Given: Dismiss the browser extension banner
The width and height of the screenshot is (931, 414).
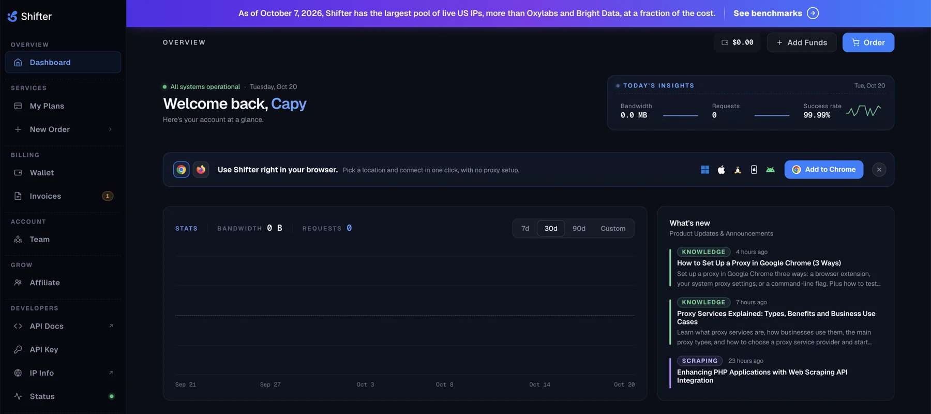Looking at the screenshot, I should click(879, 170).
